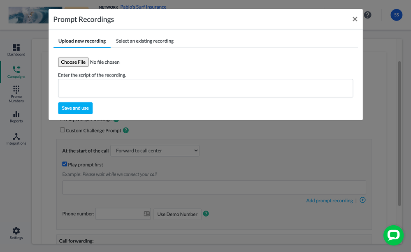Open Reports bar chart icon
The height and width of the screenshot is (252, 411).
pos(16,116)
